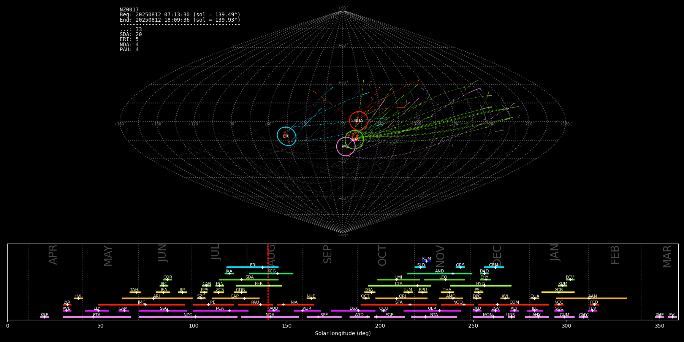Screen dimensions: 684x342
Task: Click the red dashed current solar longitude marker
Action: click(x=268, y=282)
